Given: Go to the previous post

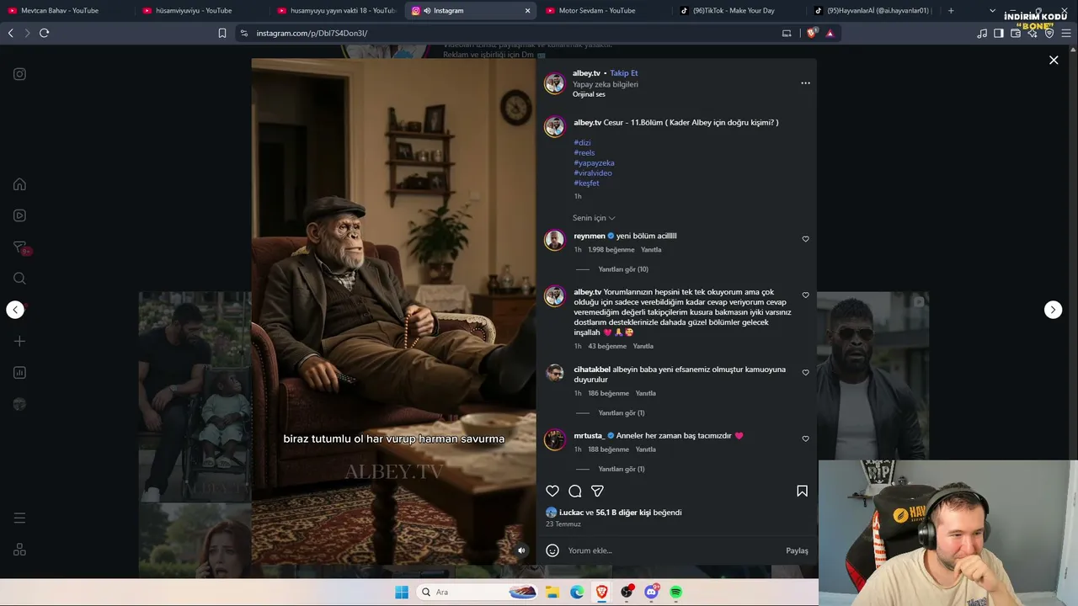Looking at the screenshot, I should (x=15, y=310).
